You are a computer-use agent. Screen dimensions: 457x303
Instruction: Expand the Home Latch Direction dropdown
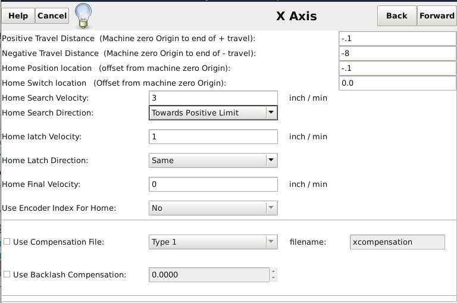click(x=213, y=160)
